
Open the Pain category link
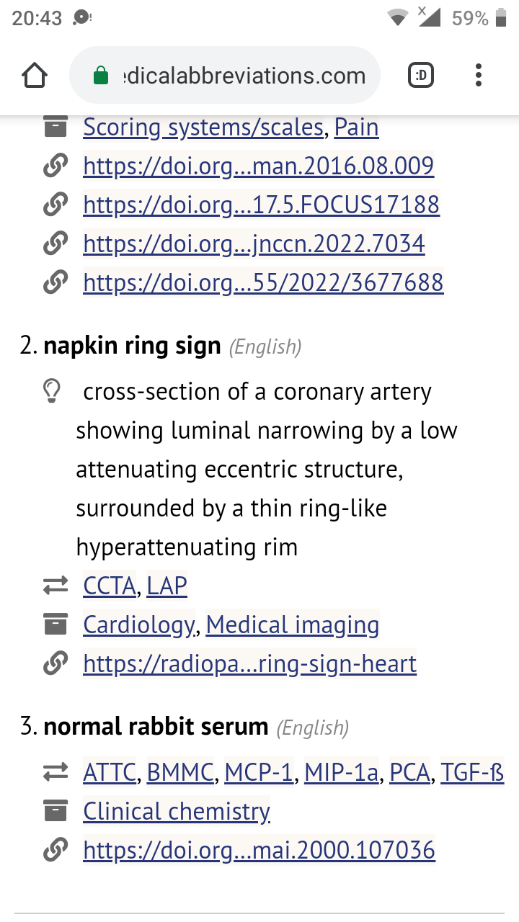tap(356, 127)
